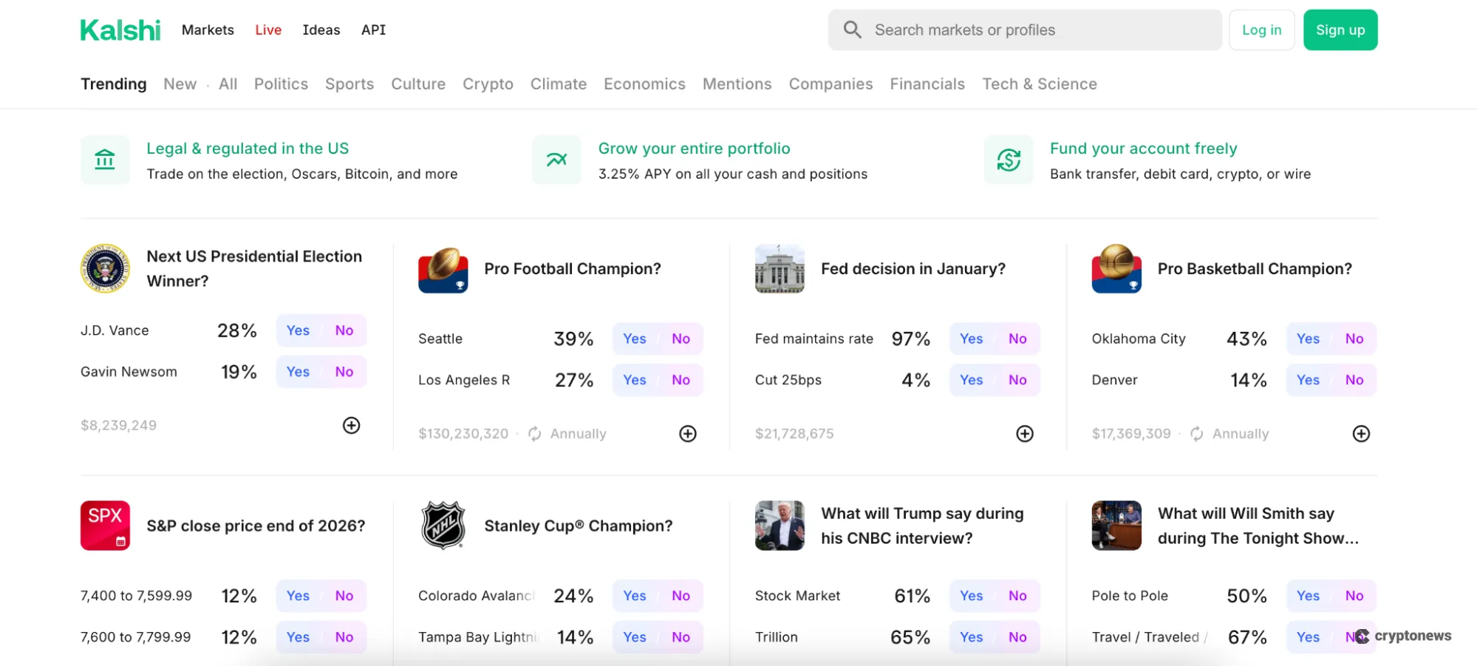
Task: Click the Log in button
Action: click(1261, 30)
